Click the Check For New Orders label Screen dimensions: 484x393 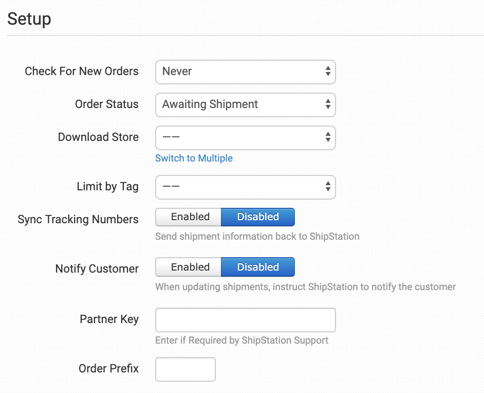pos(82,72)
